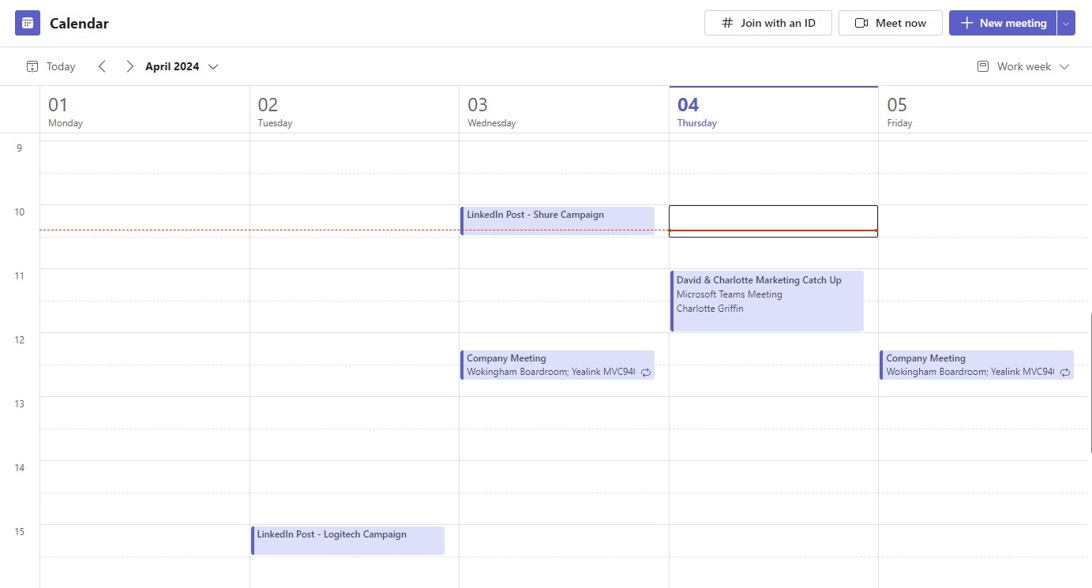Viewport: 1092px width, 588px height.
Task: Click the plus icon on New meeting
Action: click(x=965, y=23)
